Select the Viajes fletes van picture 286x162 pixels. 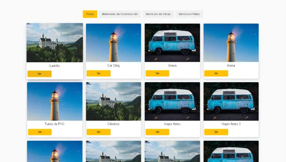point(172,101)
